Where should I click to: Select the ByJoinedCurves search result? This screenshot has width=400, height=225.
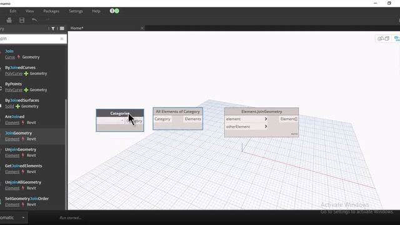(x=33, y=71)
